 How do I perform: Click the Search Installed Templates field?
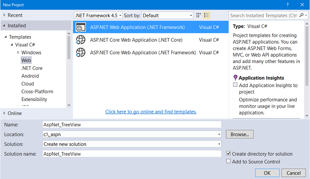[x=264, y=15]
